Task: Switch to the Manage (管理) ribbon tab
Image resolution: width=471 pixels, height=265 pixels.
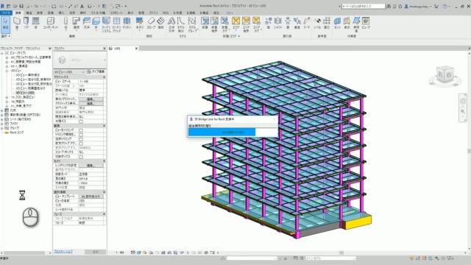Action: click(x=141, y=13)
